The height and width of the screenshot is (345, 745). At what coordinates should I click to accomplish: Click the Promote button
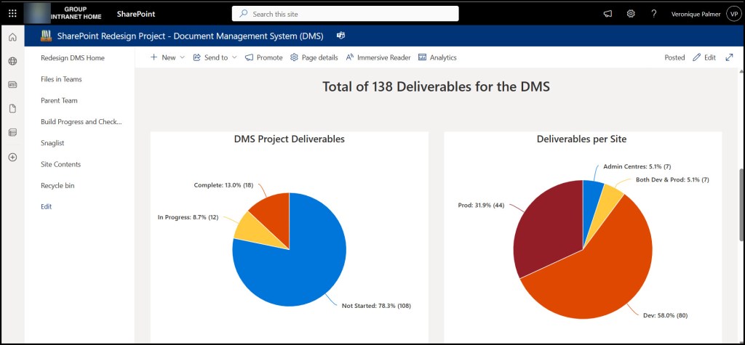(x=263, y=57)
